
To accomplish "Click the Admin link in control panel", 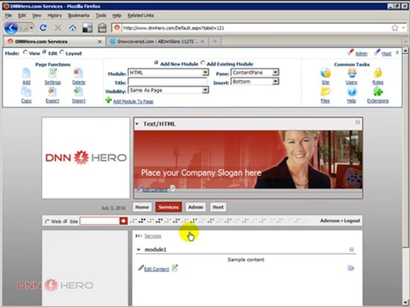I will coord(361,54).
